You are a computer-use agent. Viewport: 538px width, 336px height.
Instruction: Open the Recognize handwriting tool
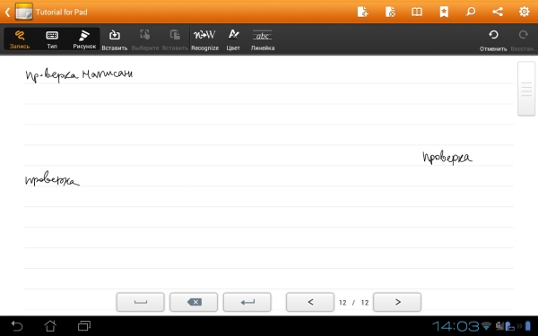[x=204, y=39]
